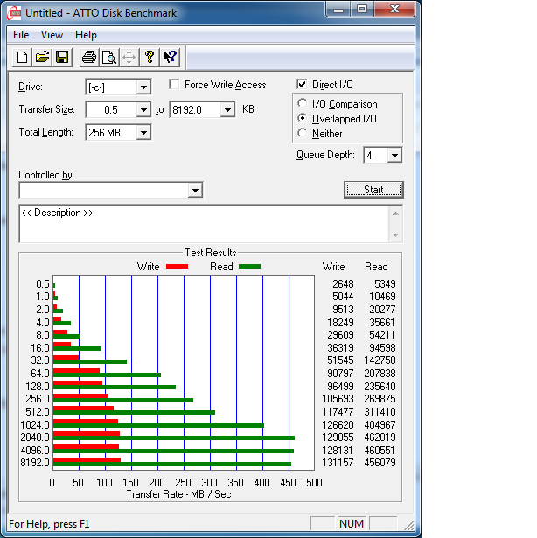Open Transfer Size minimum 0.5 dropdown
This screenshot has width=537, height=538.
click(x=143, y=110)
